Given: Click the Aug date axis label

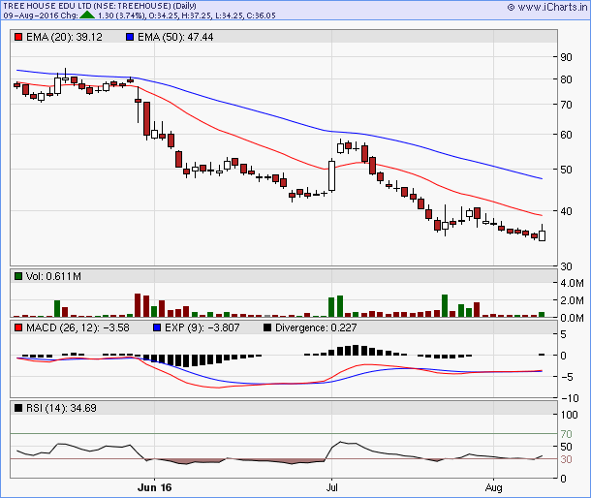Looking at the screenshot, I should (x=493, y=487).
